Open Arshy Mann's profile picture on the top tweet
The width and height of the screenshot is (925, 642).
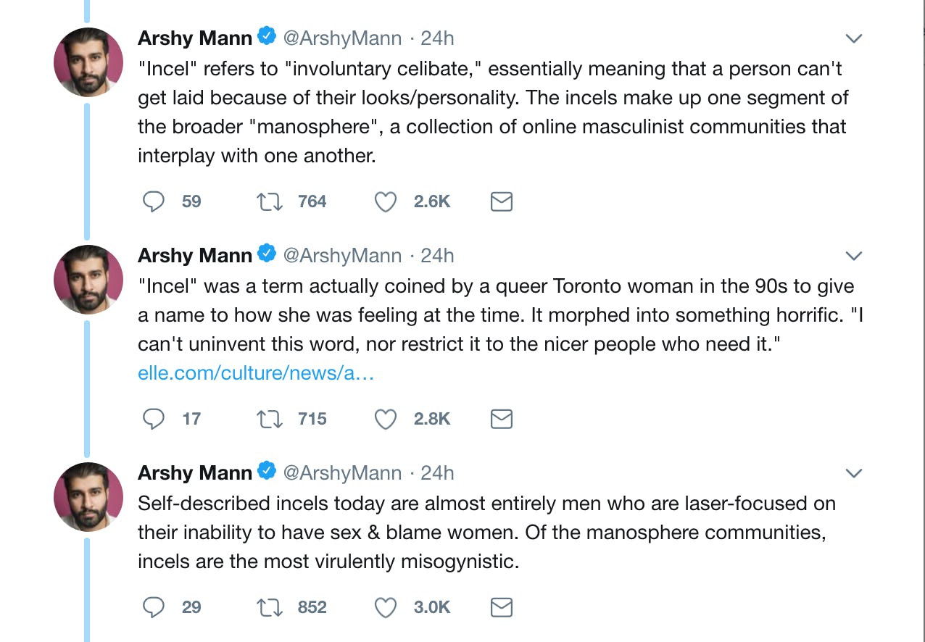88,62
